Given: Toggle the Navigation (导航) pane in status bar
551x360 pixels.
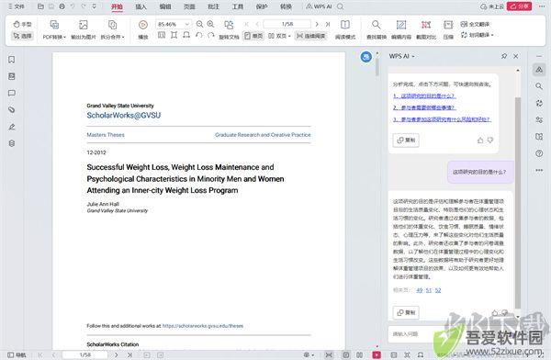Looking at the screenshot, I should [17, 355].
